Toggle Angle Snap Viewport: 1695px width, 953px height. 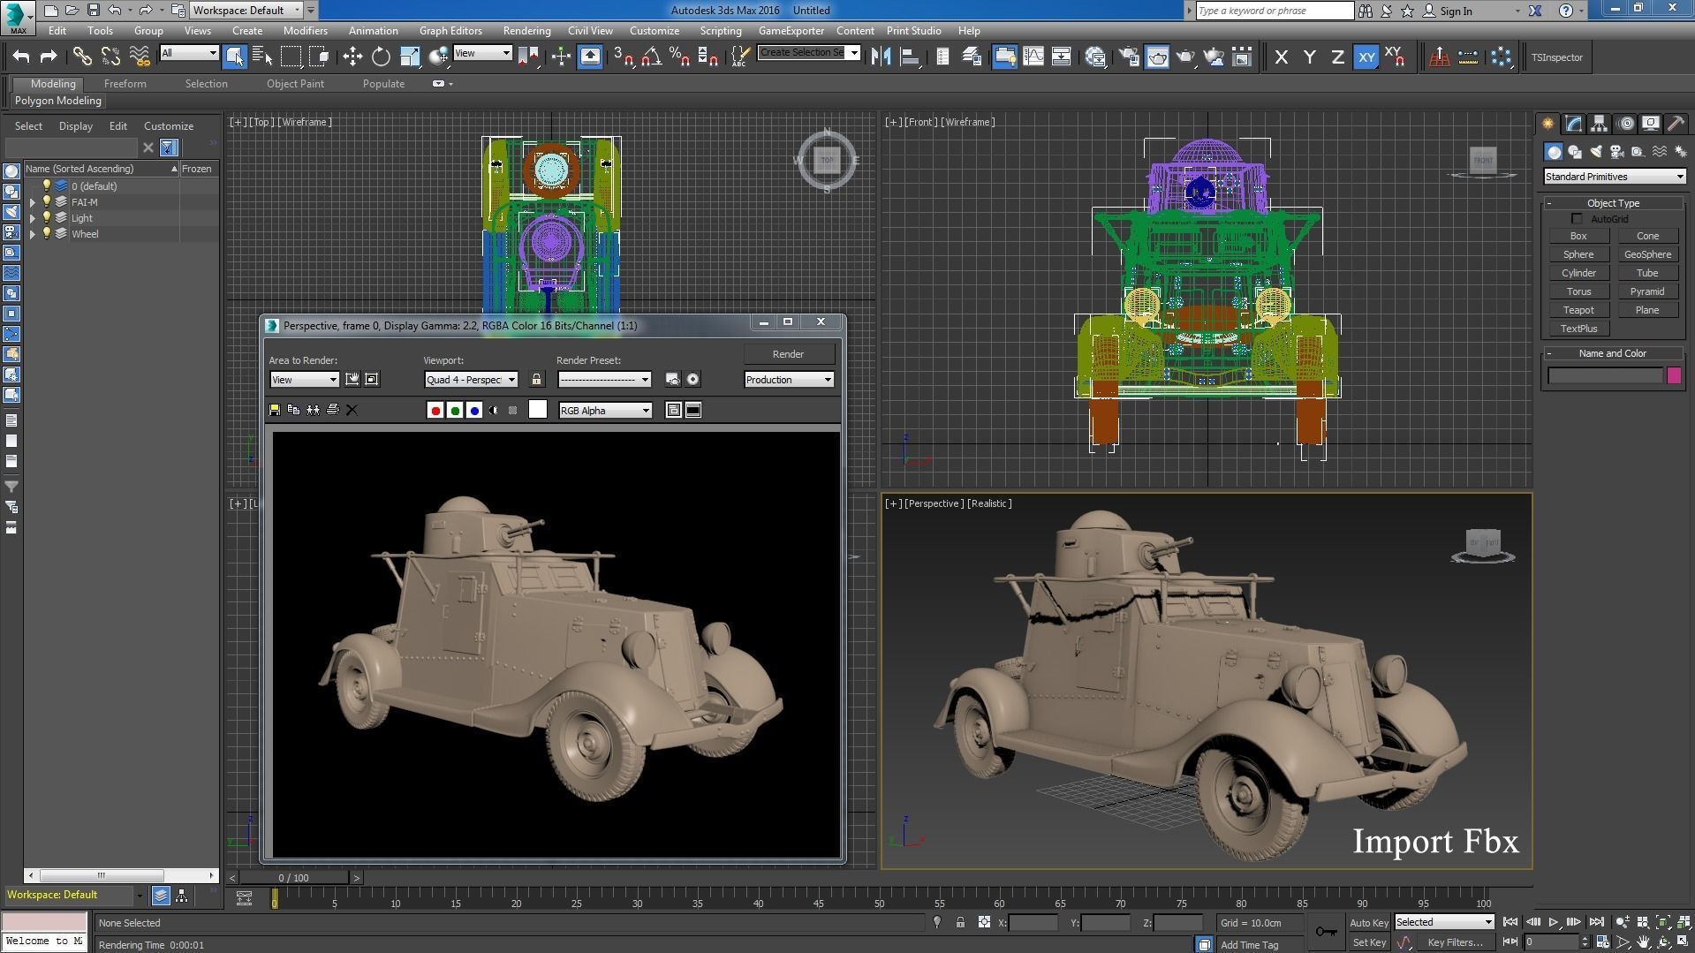click(x=652, y=57)
